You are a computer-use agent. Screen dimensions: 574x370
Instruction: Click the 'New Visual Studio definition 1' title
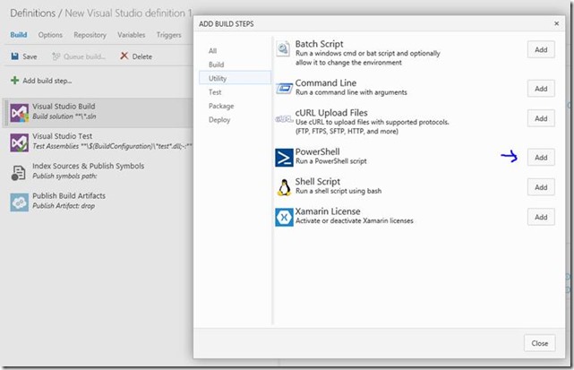coord(128,13)
